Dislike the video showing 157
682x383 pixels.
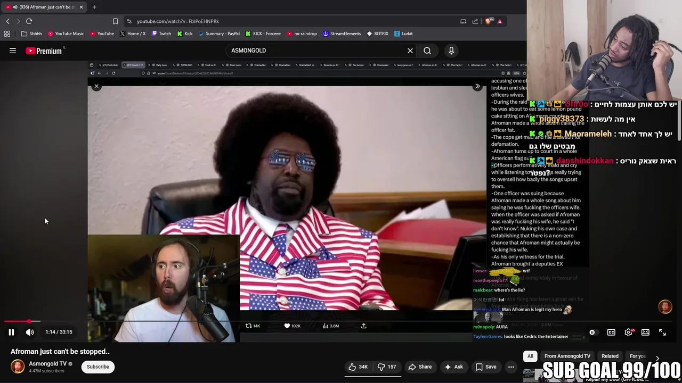tap(387, 367)
